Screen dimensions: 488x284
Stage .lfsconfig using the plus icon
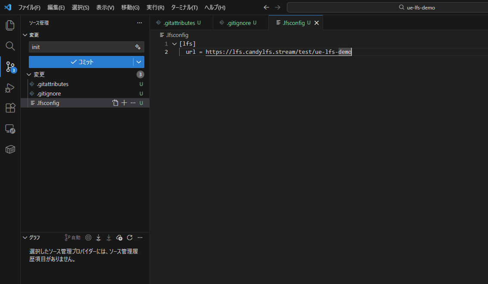[x=124, y=103]
